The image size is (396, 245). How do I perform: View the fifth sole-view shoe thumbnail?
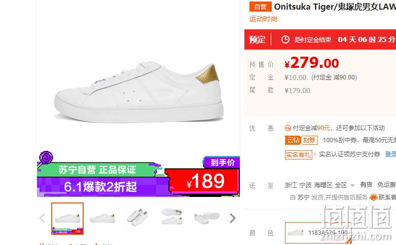[207, 218]
